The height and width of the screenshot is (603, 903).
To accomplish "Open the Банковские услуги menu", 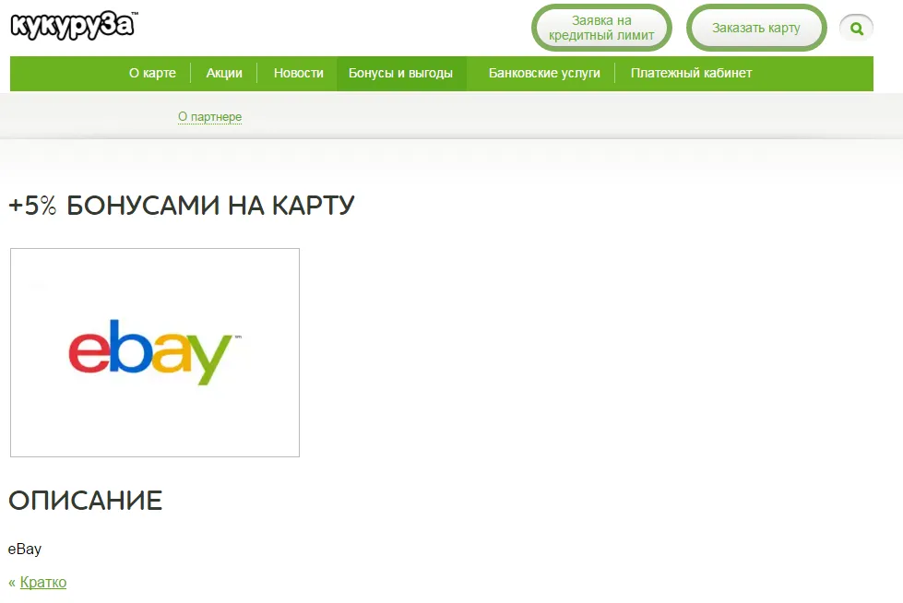I will (544, 73).
